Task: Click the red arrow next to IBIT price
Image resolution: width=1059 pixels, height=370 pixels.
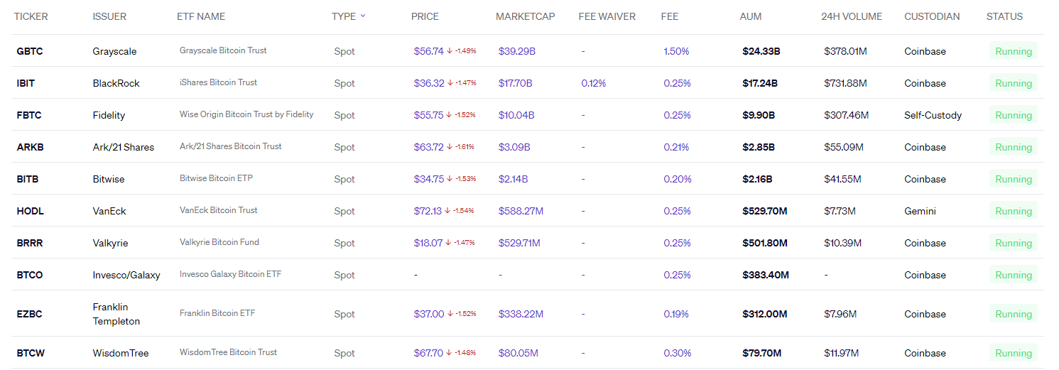Action: [x=450, y=83]
